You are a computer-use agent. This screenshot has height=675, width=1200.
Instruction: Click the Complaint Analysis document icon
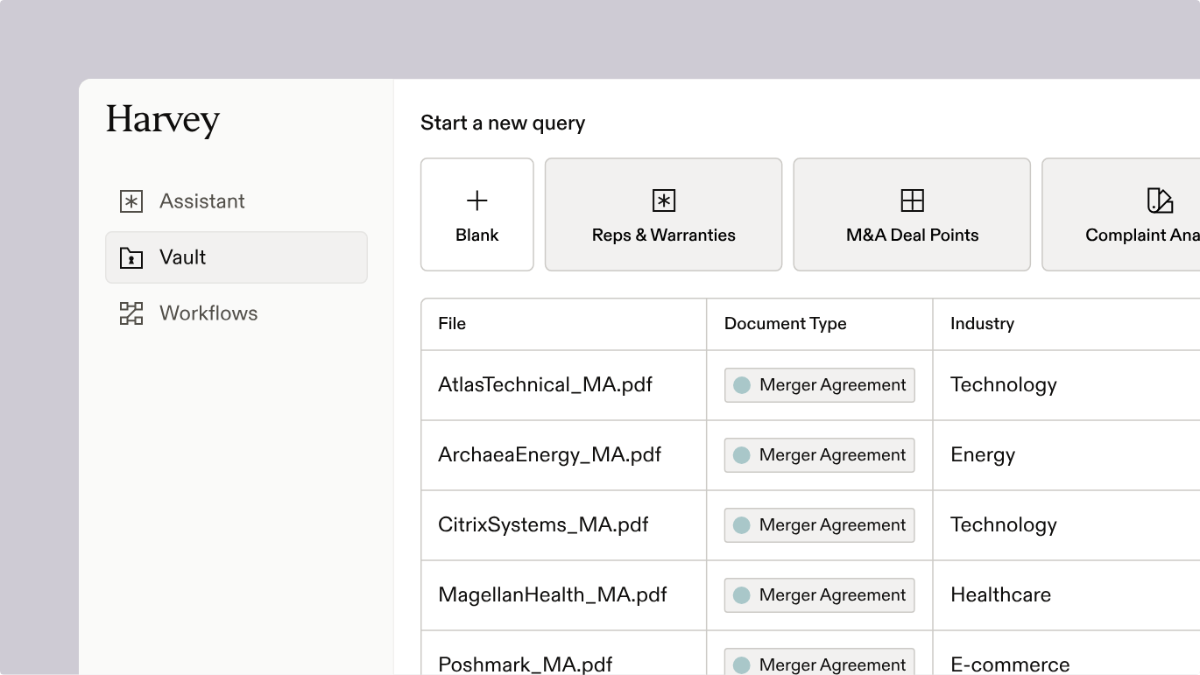(x=1161, y=200)
